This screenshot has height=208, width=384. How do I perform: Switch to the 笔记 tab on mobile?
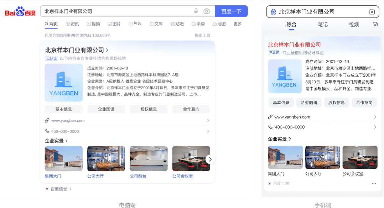(x=322, y=25)
